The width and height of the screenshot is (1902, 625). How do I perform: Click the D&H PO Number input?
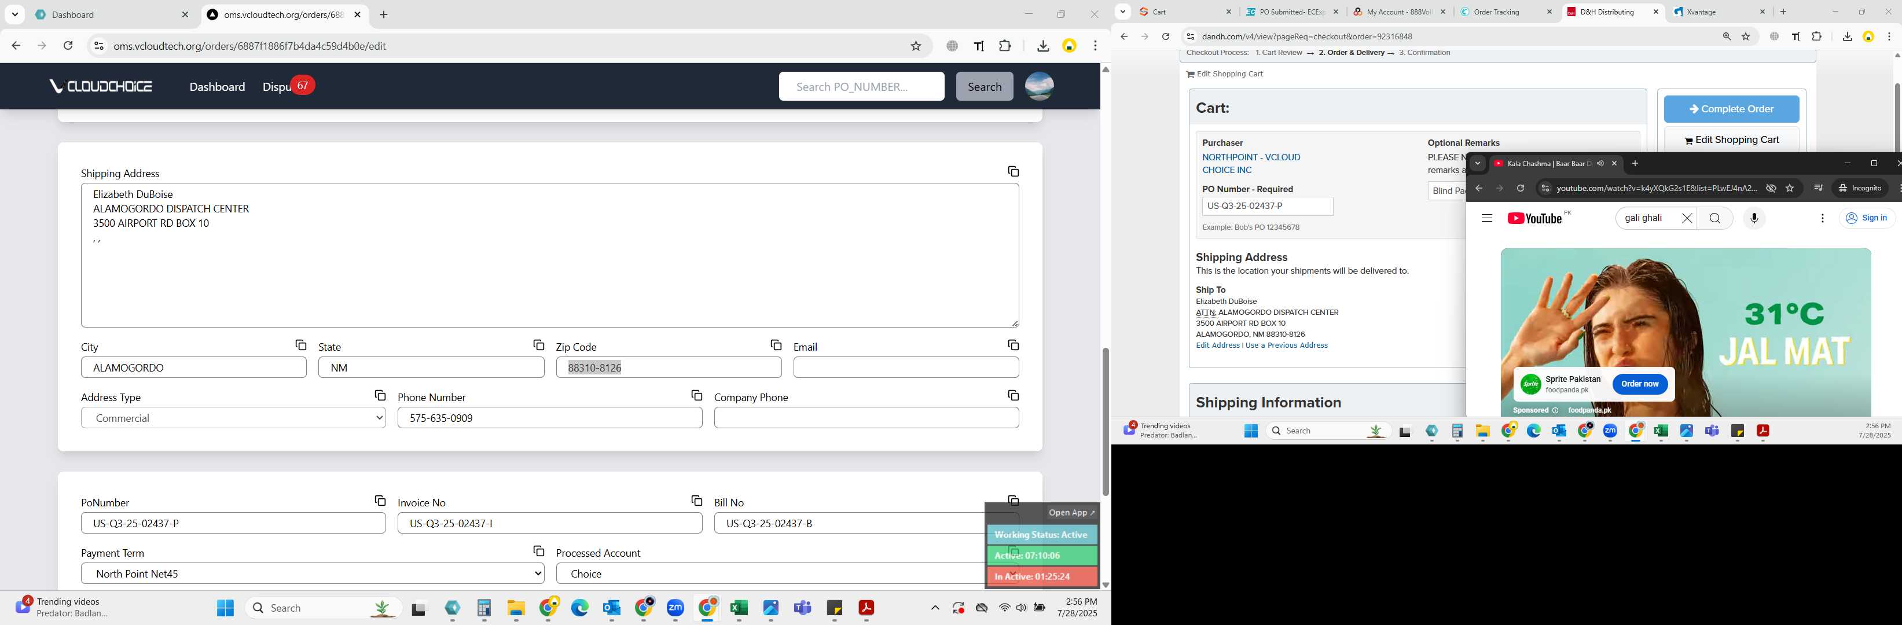click(x=1267, y=206)
